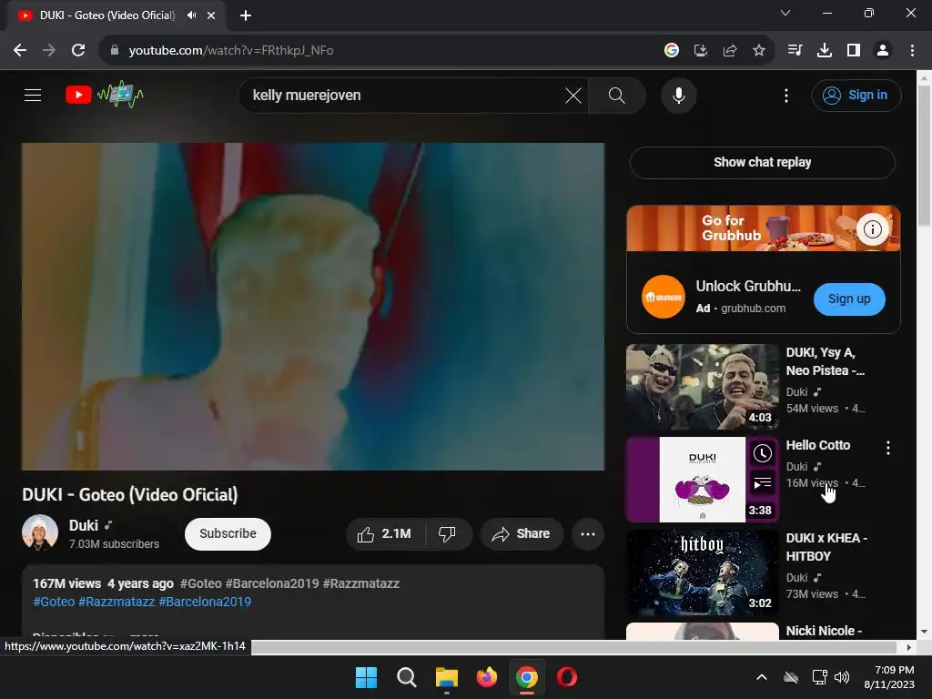Launch Firefox from taskbar
Image resolution: width=932 pixels, height=699 pixels.
click(x=487, y=677)
